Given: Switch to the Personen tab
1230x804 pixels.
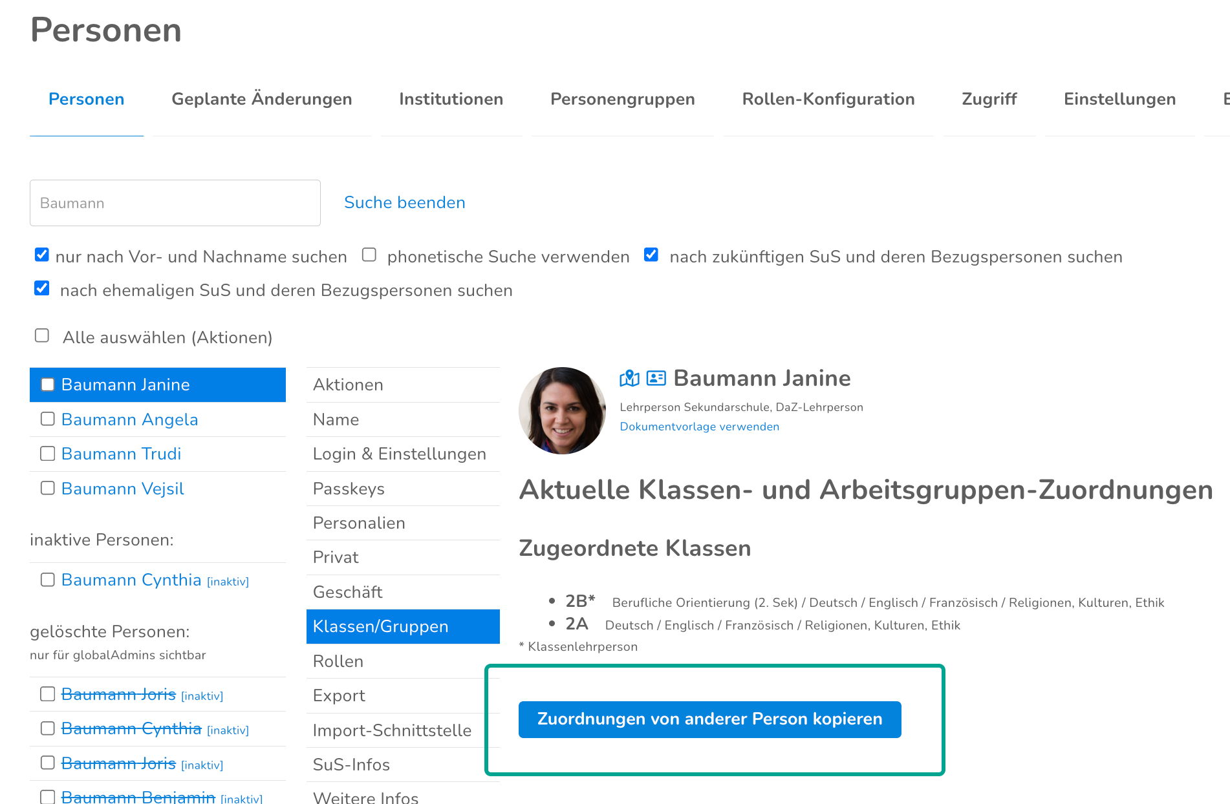Looking at the screenshot, I should tap(87, 99).
